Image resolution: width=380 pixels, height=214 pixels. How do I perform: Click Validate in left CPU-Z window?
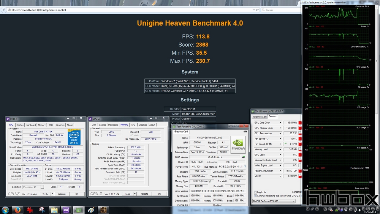pyautogui.click(x=62, y=194)
